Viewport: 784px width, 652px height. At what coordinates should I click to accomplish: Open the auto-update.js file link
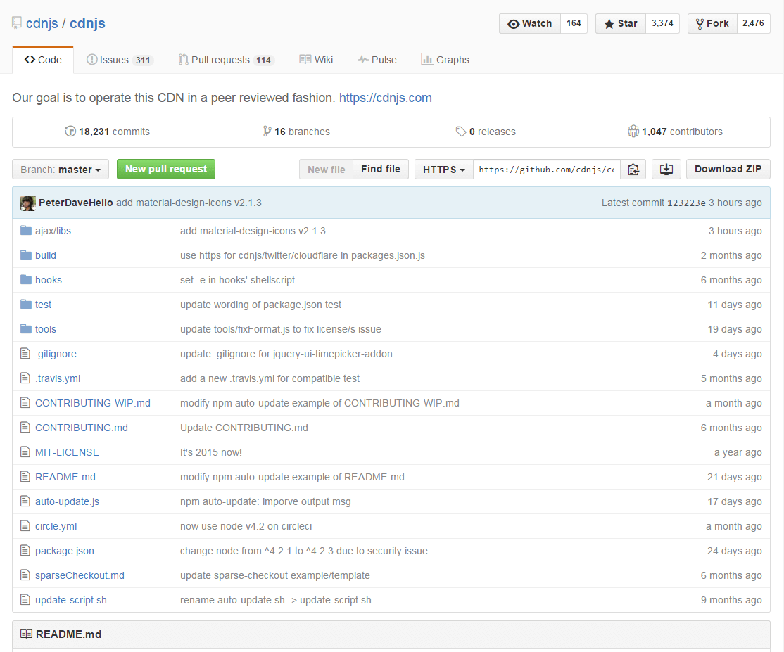pyautogui.click(x=67, y=501)
